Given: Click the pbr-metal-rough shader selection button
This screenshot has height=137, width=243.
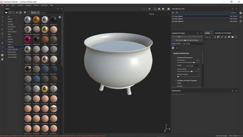Looking at the screenshot, I should pos(187,40).
